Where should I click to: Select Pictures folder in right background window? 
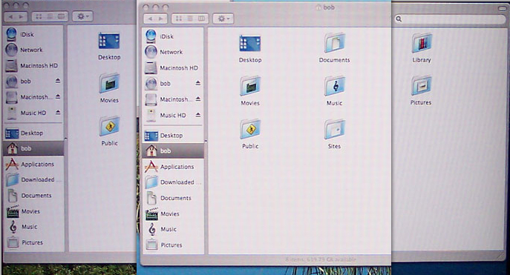pyautogui.click(x=422, y=85)
